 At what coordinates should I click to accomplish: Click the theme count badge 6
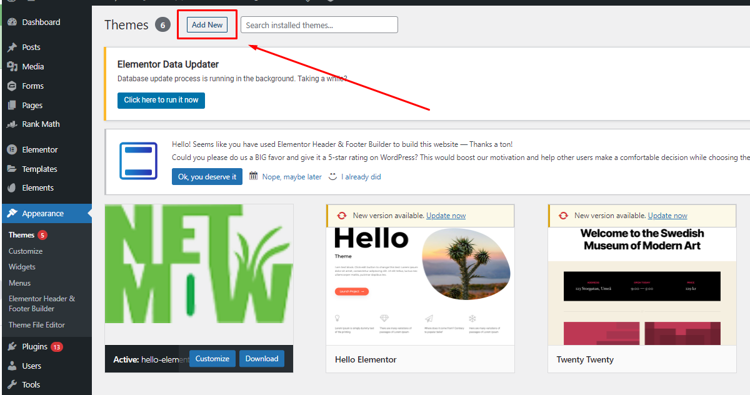pos(162,25)
